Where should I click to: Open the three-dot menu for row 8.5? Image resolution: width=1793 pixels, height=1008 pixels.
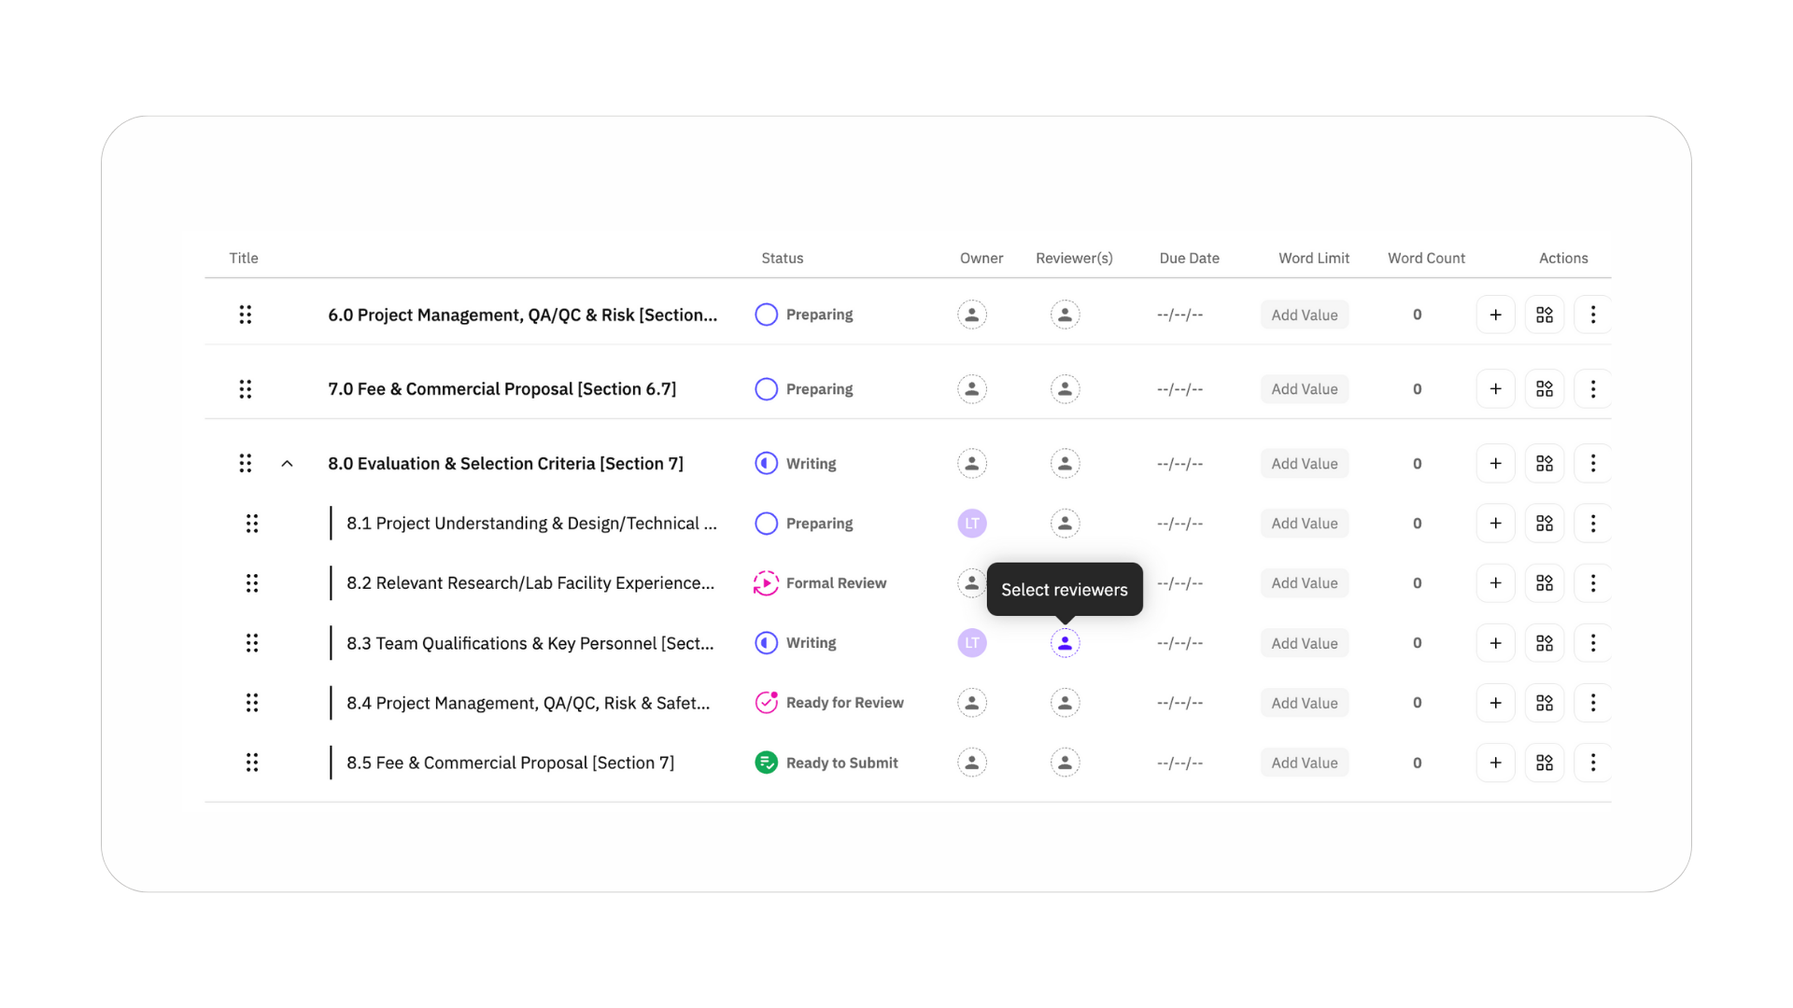coord(1592,763)
